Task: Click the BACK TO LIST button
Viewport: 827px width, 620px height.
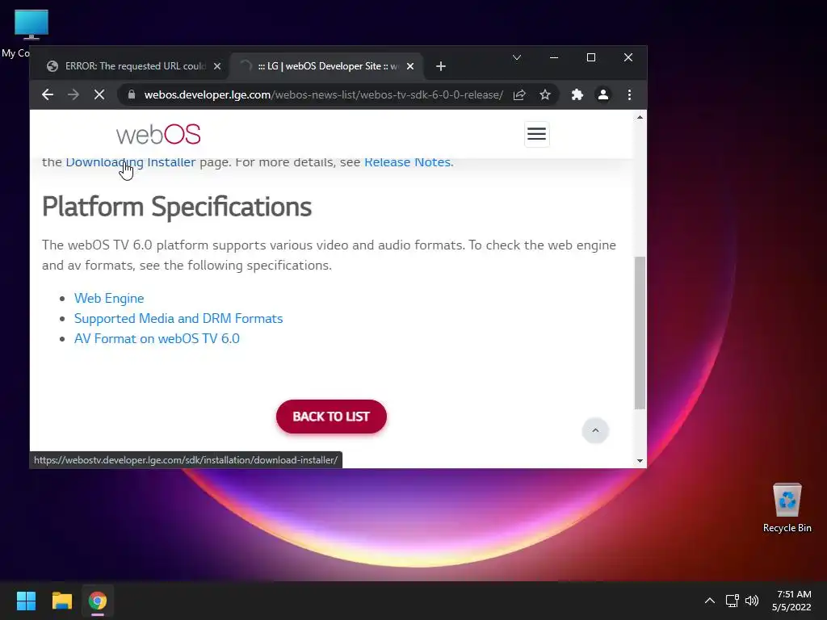Action: coord(331,417)
